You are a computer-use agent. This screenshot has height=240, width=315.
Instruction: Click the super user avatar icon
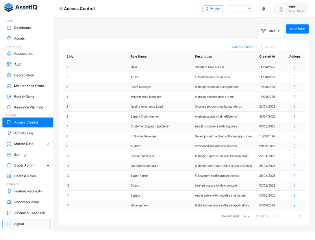281,9
